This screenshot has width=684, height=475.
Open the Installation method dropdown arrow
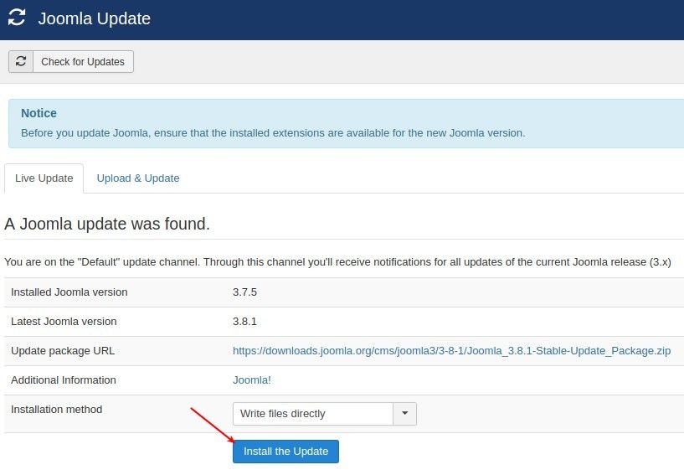click(405, 414)
